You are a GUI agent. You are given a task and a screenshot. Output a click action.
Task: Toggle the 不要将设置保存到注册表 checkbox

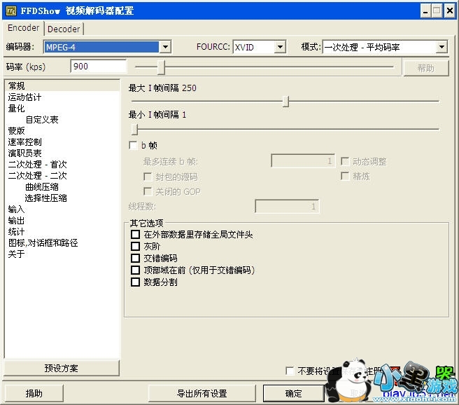pos(290,371)
